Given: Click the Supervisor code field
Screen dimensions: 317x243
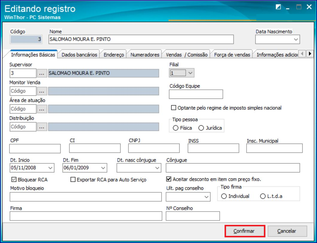Looking at the screenshot, I should 23,73.
